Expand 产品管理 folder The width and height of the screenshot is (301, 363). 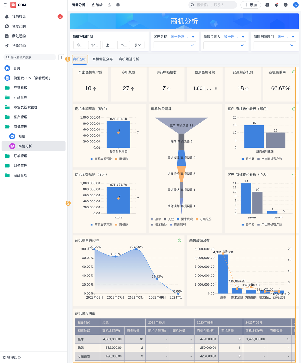tap(33, 97)
